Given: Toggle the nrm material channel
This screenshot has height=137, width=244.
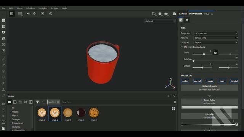Looking at the screenshot, I should tap(222, 81).
